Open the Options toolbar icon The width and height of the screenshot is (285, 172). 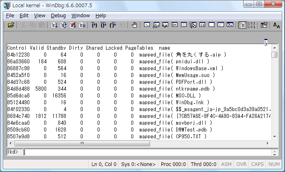[x=264, y=25]
